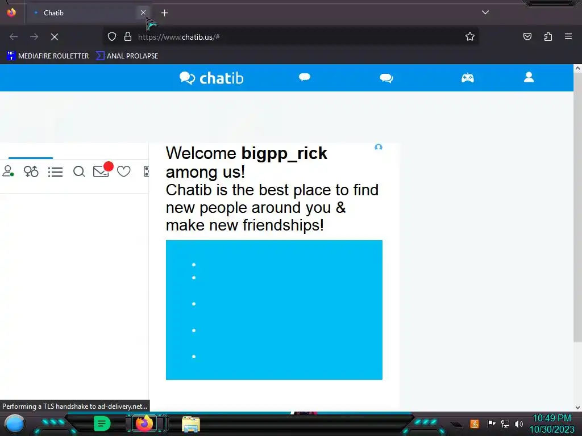Viewport: 582px width, 436px height.
Task: Click the small headset support icon
Action: [378, 147]
